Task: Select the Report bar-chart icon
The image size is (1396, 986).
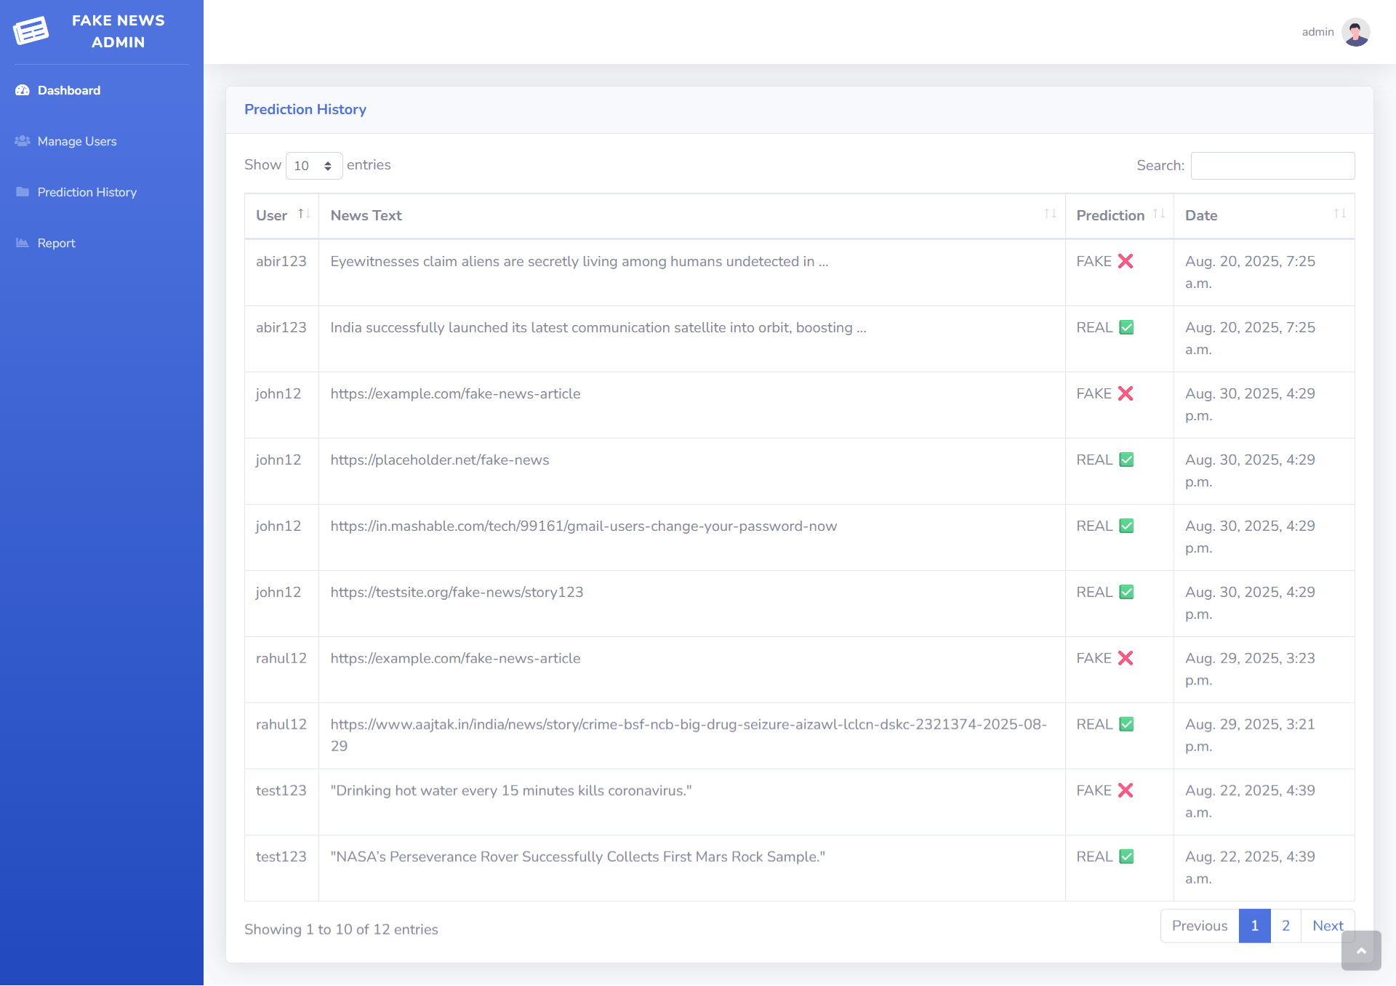Action: [22, 243]
